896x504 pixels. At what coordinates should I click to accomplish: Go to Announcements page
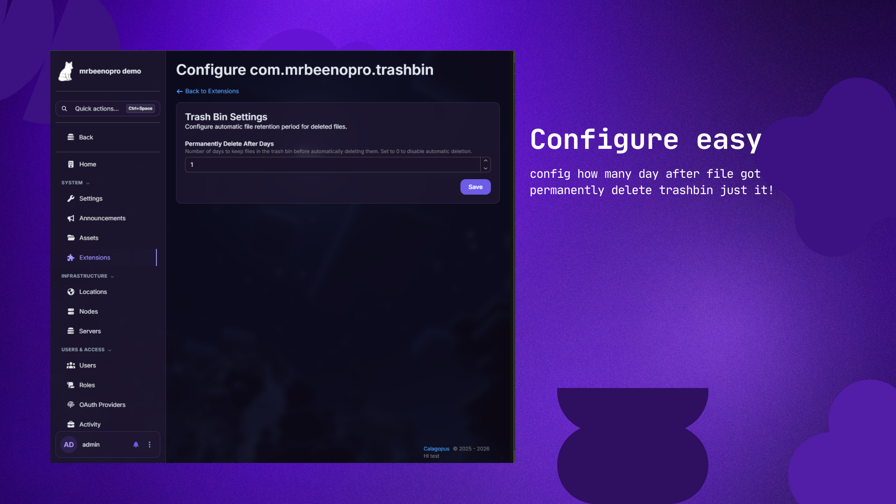click(108, 218)
